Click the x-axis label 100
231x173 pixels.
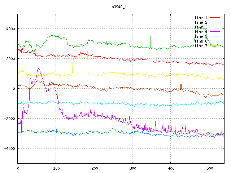coord(56,168)
